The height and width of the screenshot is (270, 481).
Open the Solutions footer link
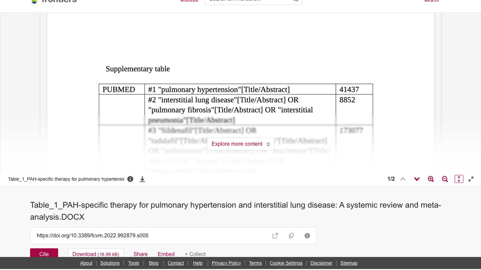click(110, 263)
